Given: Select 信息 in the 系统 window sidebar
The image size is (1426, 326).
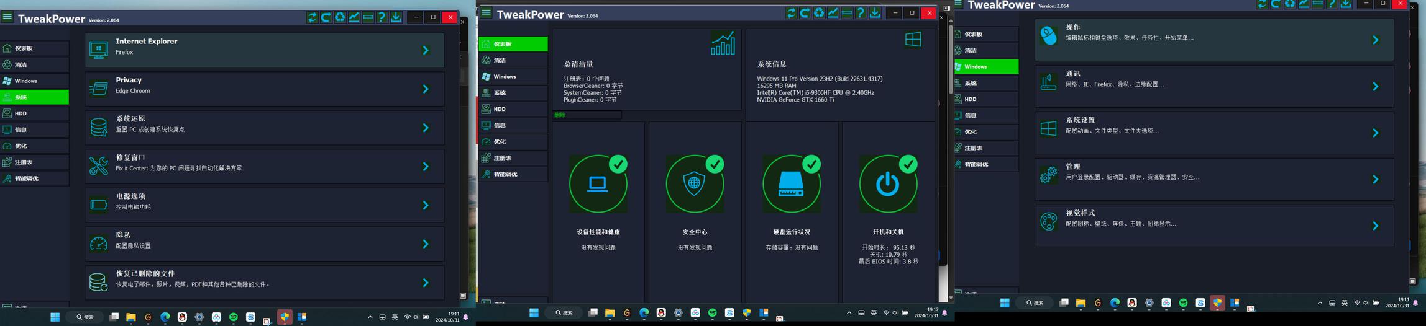Looking at the screenshot, I should (34, 130).
